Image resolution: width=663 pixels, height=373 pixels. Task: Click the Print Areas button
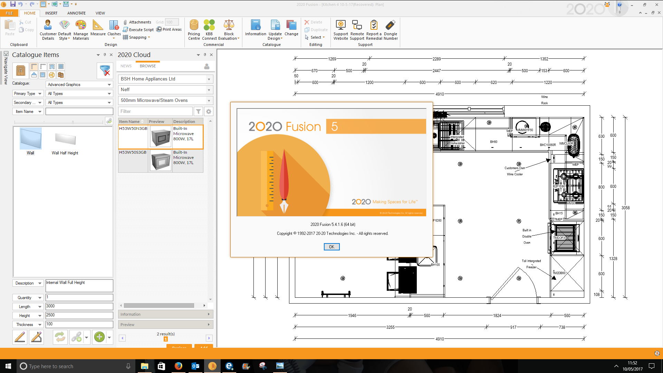pos(169,29)
